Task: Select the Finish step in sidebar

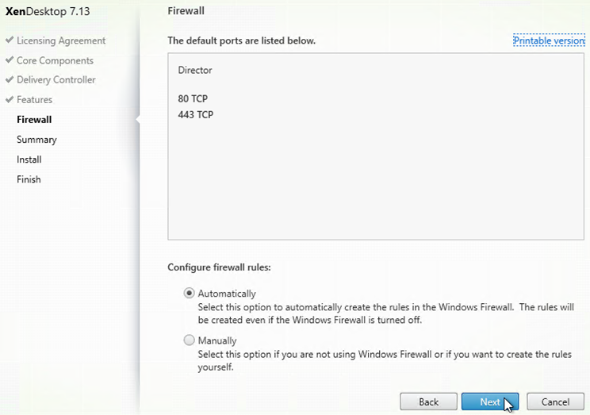Action: coord(29,179)
